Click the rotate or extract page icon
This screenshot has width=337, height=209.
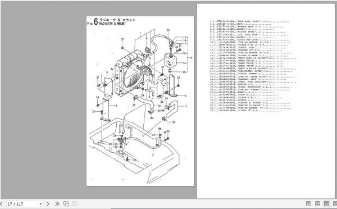pyautogui.click(x=66, y=203)
